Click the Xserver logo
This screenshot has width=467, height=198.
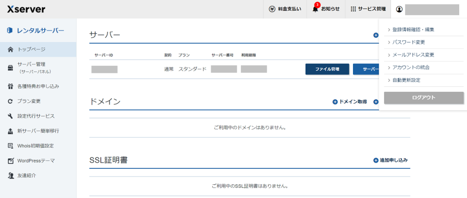(26, 9)
